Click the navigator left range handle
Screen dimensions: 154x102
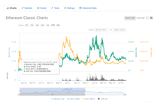(20, 91)
